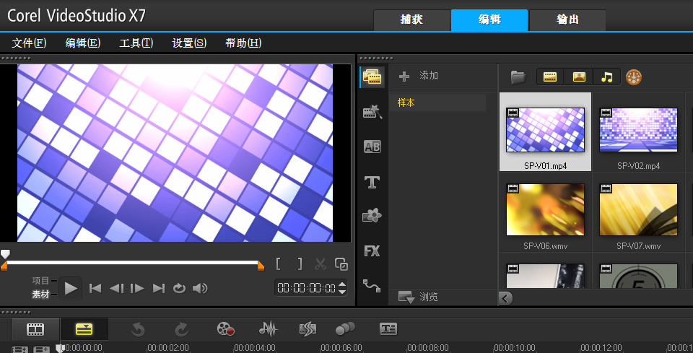Step to the previous frame
The image size is (693, 353).
pos(117,289)
